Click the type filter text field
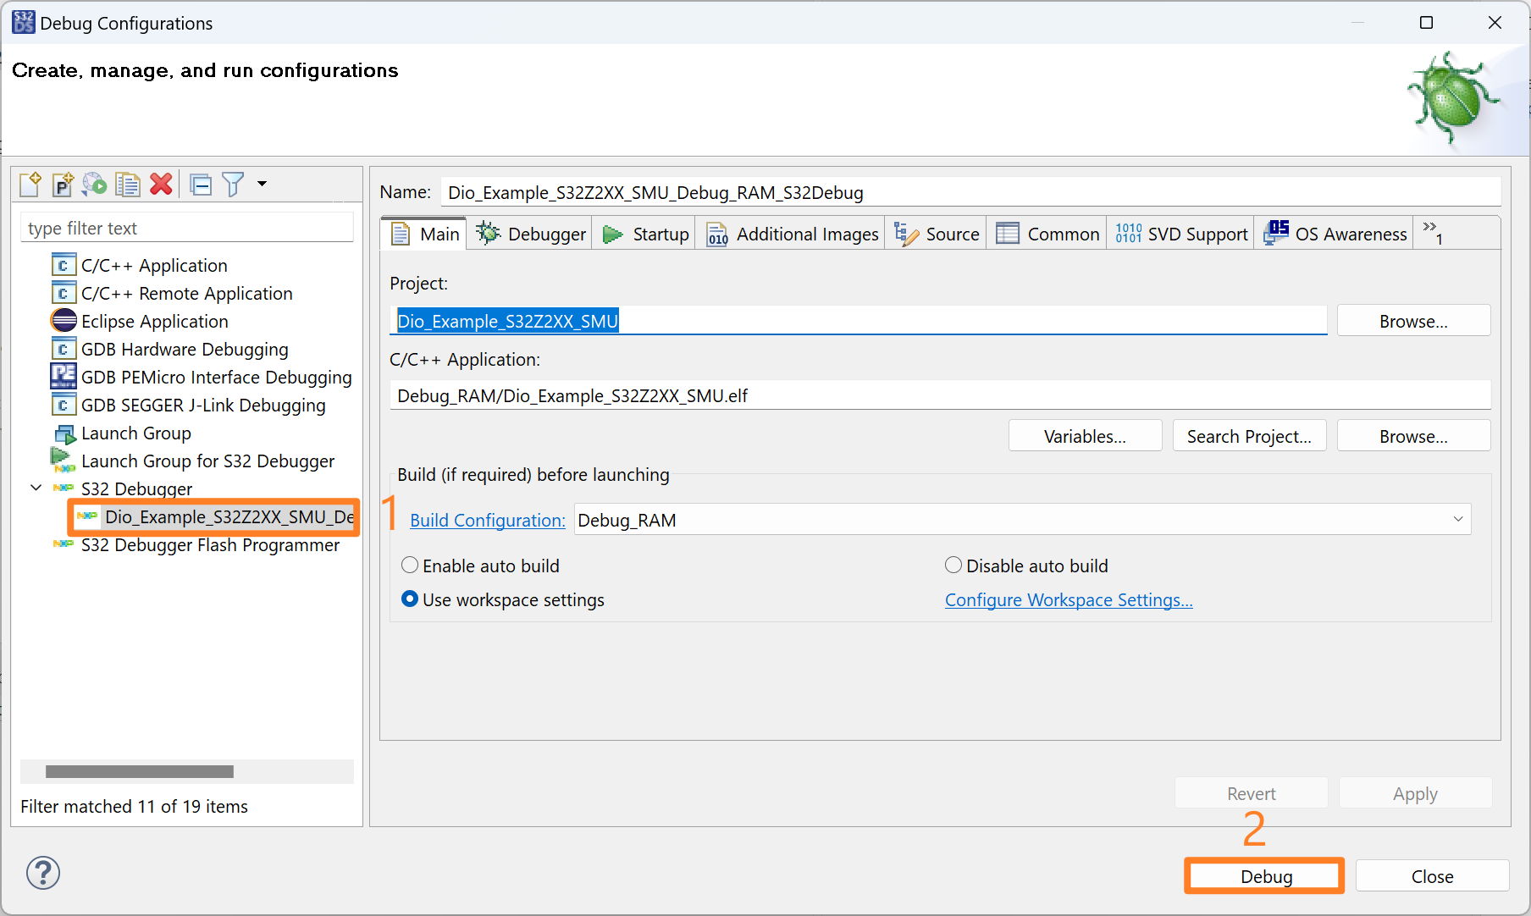The image size is (1531, 916). click(186, 229)
